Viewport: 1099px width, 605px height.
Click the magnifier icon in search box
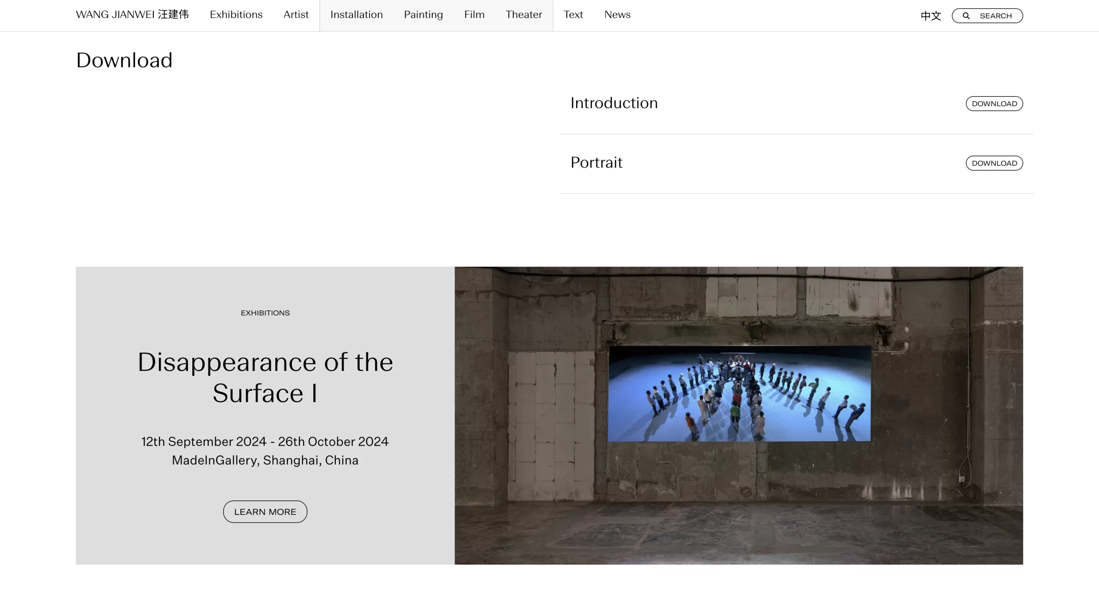coord(966,16)
